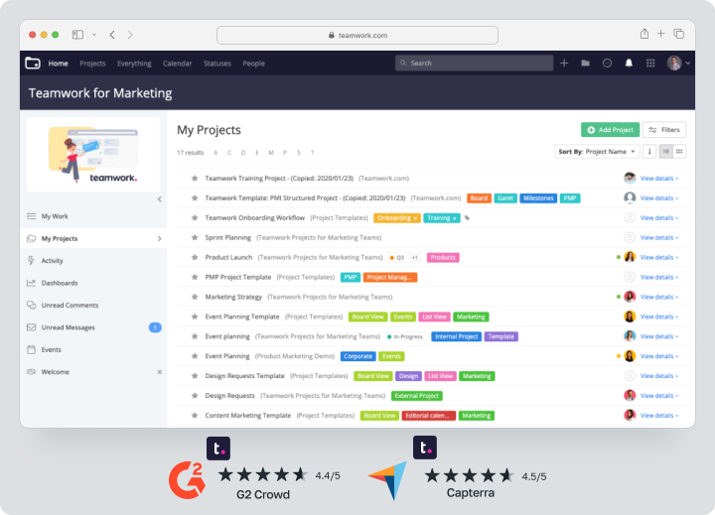Viewport: 715px width, 515px height.
Task: Star the Content Marketing Template project
Action: point(195,415)
